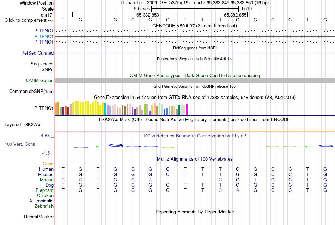Click the 'Click to complement -->' label
335x225 pixels.
[29, 20]
